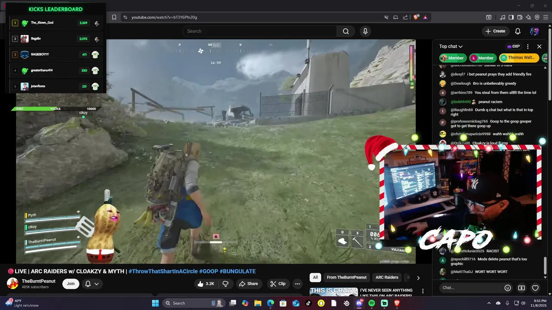
Task: Open the Windows Start button
Action: (155, 303)
